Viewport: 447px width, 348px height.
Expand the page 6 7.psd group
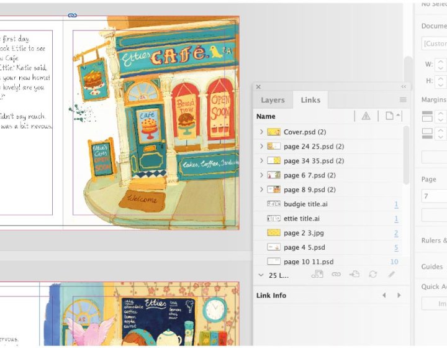coord(261,175)
